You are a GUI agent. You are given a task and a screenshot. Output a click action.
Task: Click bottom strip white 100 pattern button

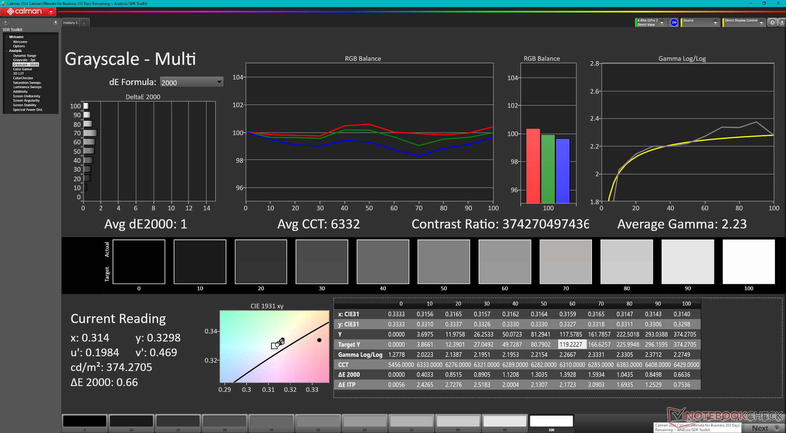[551, 423]
